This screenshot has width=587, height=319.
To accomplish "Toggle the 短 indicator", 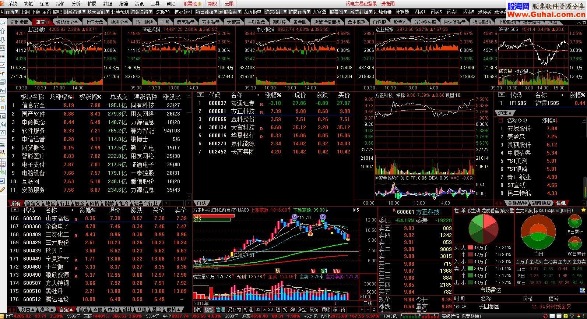I will tap(278, 309).
